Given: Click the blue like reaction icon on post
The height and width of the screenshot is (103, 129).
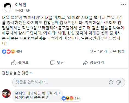Looking at the screenshot, I should click(x=4, y=52).
